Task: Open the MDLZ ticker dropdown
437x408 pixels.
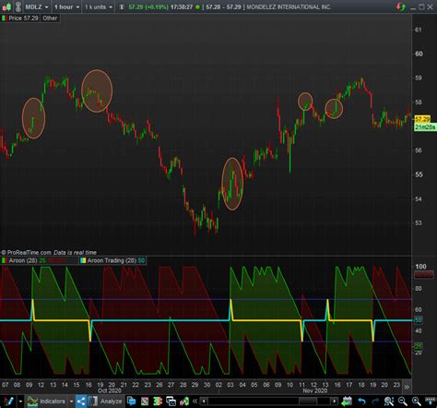Action: click(37, 6)
